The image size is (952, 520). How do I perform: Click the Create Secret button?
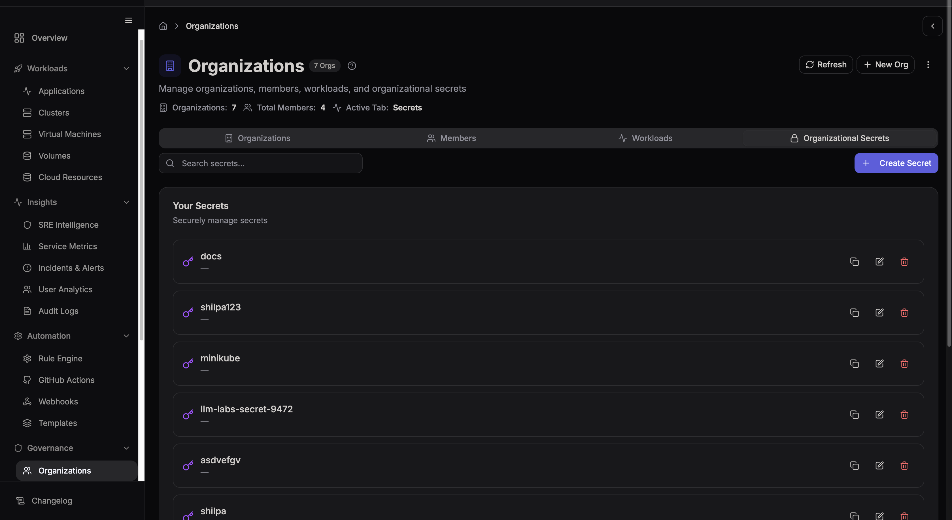tap(896, 163)
